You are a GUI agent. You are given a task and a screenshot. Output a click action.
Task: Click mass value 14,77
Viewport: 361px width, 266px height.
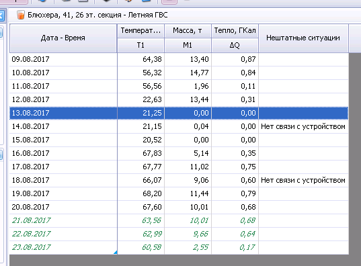[x=200, y=73]
